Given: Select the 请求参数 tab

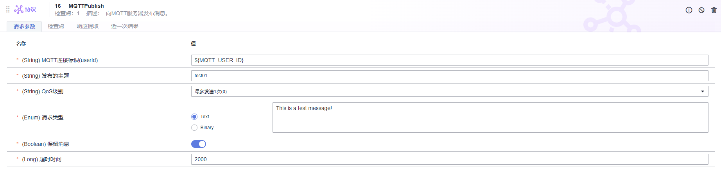Looking at the screenshot, I should point(24,27).
